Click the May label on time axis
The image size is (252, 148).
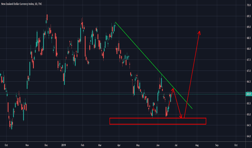tap(138, 145)
